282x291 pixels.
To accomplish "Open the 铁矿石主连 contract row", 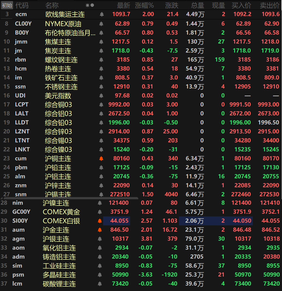I will tap(61, 78).
